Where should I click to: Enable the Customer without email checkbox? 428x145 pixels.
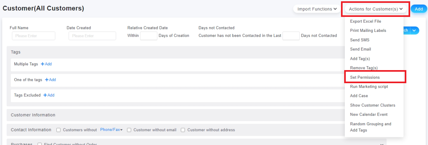(129, 130)
